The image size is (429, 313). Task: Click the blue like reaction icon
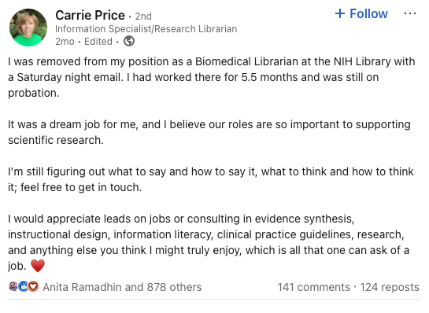point(24,286)
